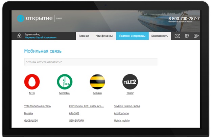The width and height of the screenshot is (211, 137).
Task: Click the БАНК label beside the logo
Action: [x=59, y=19]
